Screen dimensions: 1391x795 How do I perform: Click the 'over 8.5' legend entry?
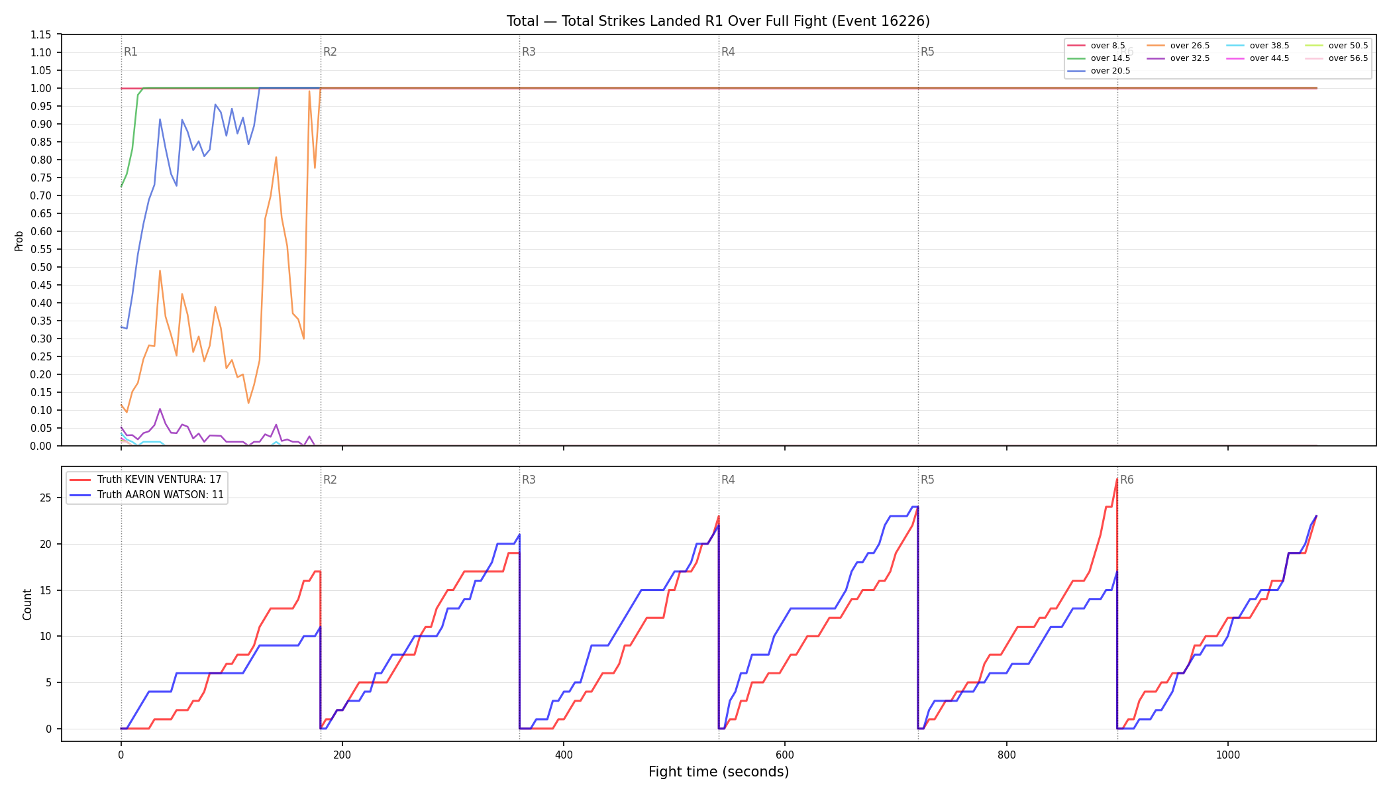click(1096, 46)
